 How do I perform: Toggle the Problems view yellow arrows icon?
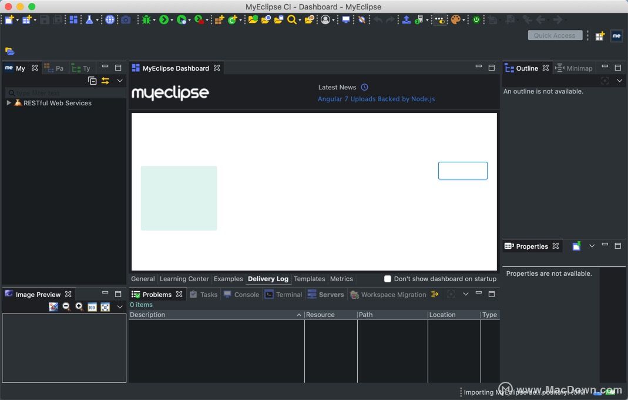435,294
